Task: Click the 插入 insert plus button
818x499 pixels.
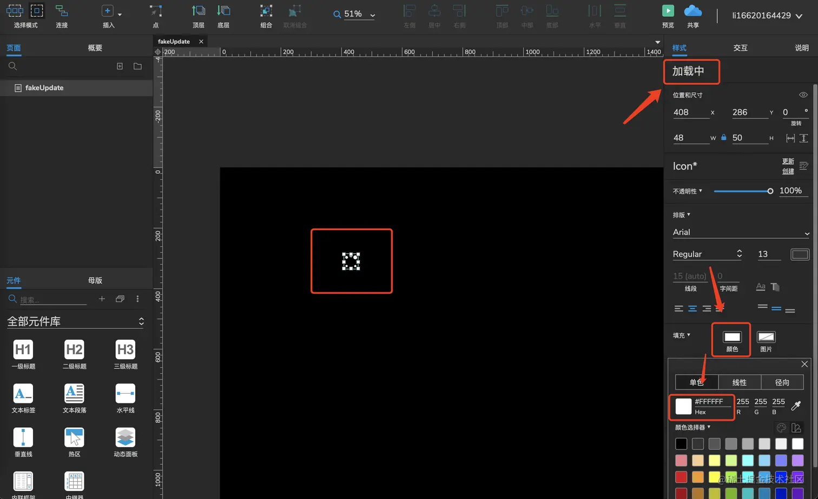Action: (107, 11)
